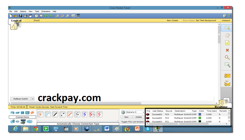
Task: Click the Viewport button
Action: pos(226,20)
